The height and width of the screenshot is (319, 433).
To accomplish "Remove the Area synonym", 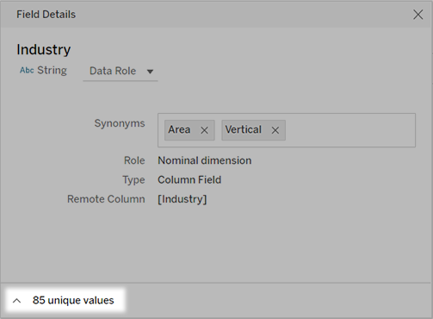I will pos(204,130).
